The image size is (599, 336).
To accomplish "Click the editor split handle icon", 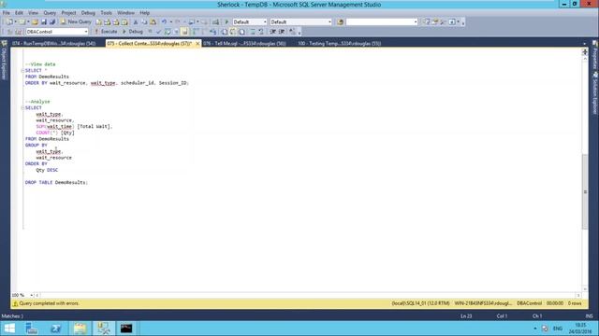I will [x=584, y=52].
